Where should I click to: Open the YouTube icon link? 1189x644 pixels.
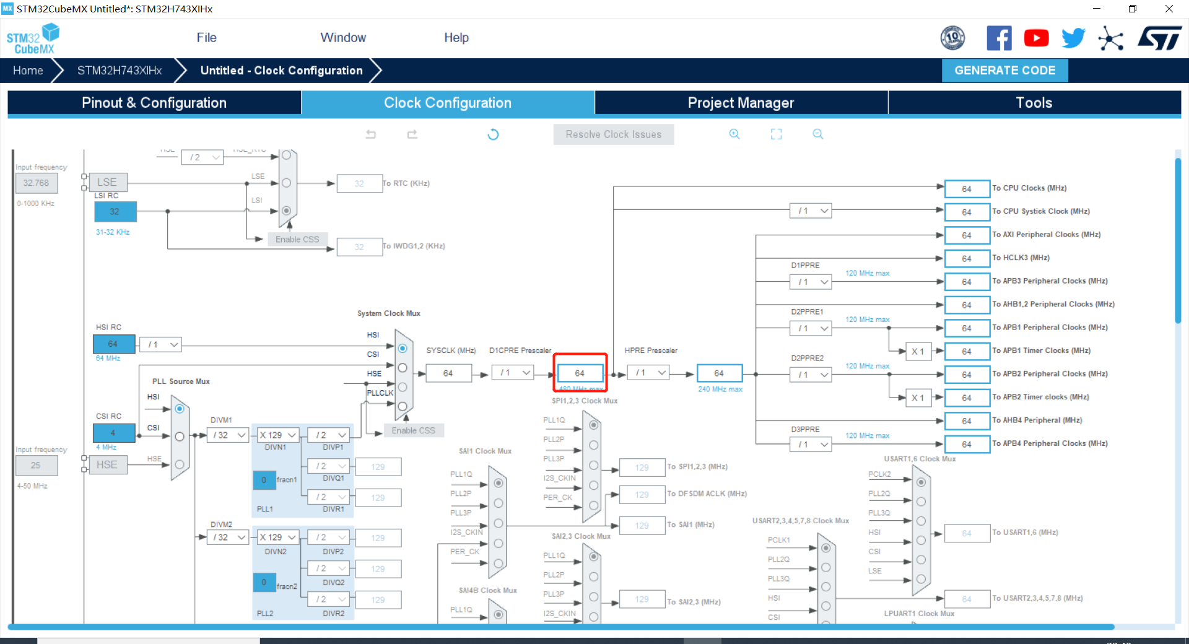pos(1036,38)
